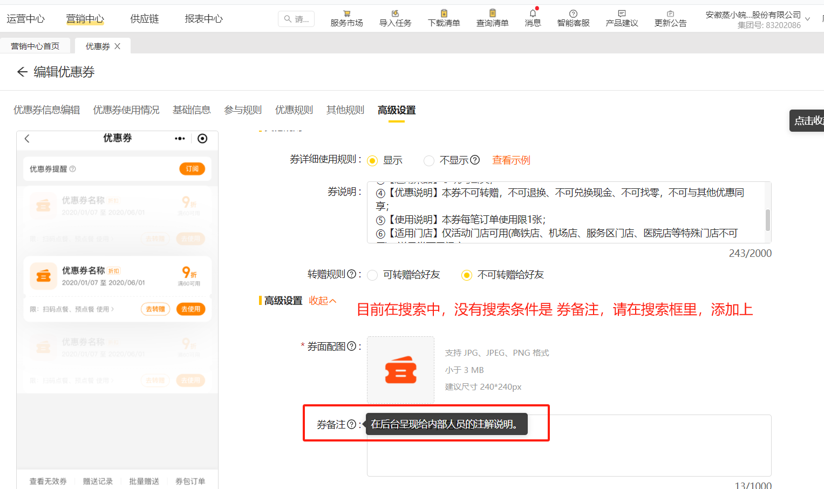824x489 pixels.
Task: Click the 券说明 text area scrollbar
Action: coord(767,220)
